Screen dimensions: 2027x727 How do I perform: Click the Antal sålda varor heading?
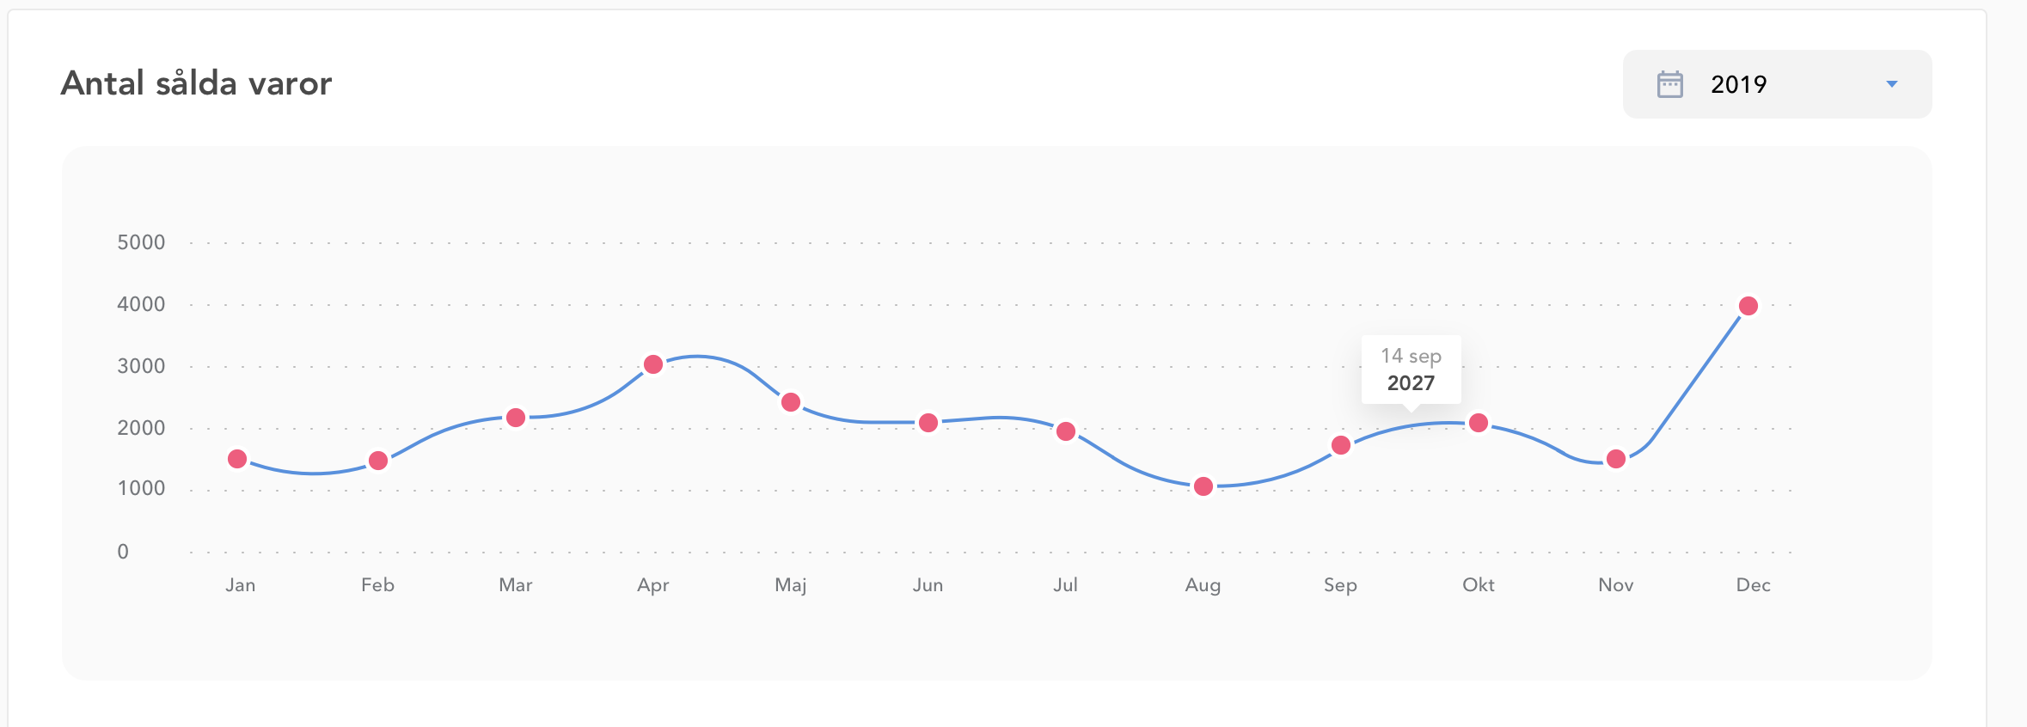(196, 83)
